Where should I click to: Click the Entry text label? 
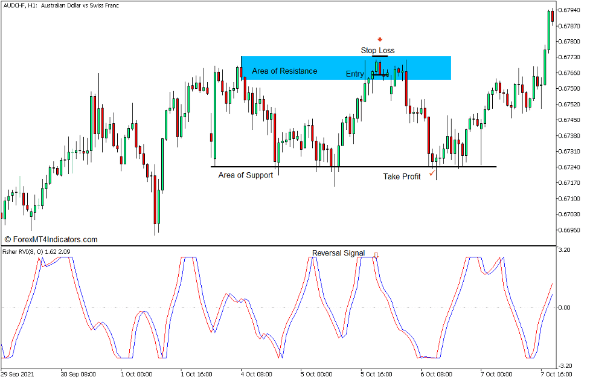pos(355,74)
